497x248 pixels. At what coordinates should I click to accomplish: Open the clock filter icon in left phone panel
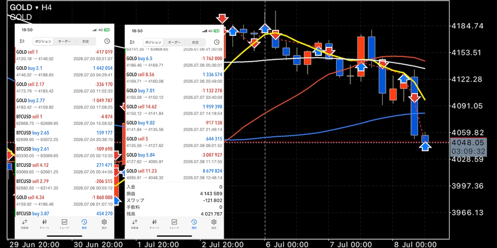tap(107, 41)
